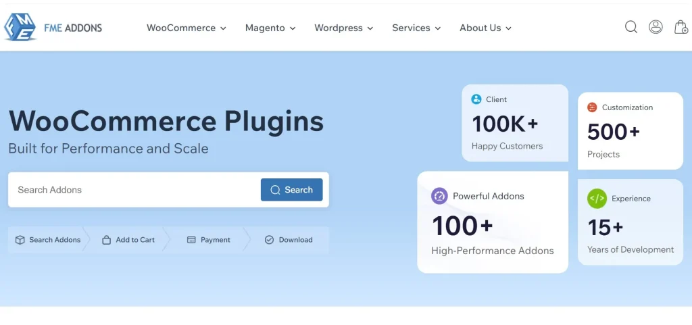
Task: Click 'Built for Performance and Scale' subtitle
Action: tap(109, 149)
